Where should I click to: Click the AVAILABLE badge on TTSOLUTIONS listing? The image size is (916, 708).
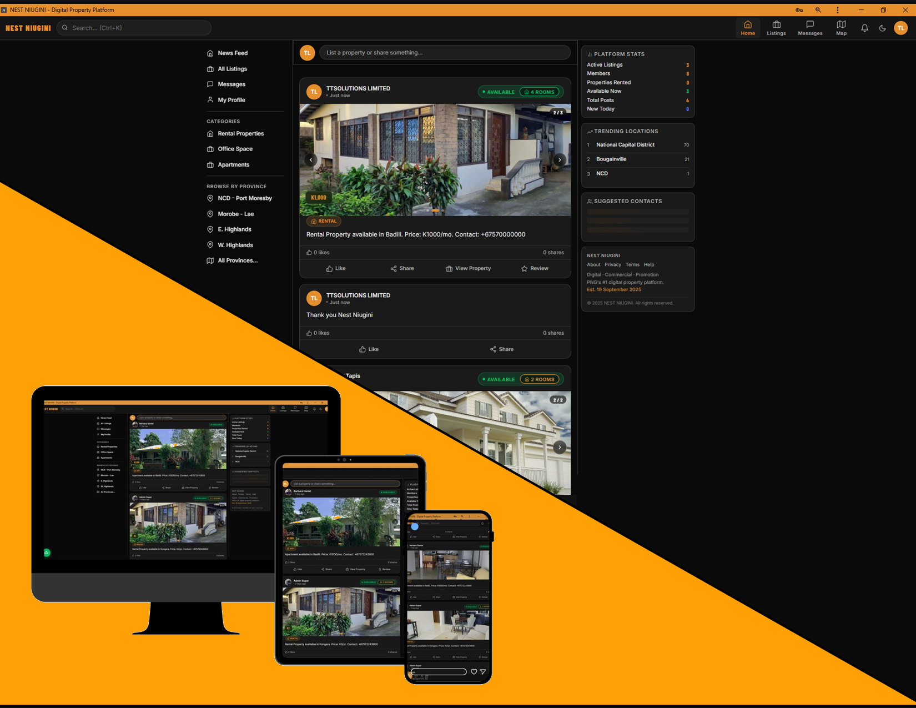point(499,92)
